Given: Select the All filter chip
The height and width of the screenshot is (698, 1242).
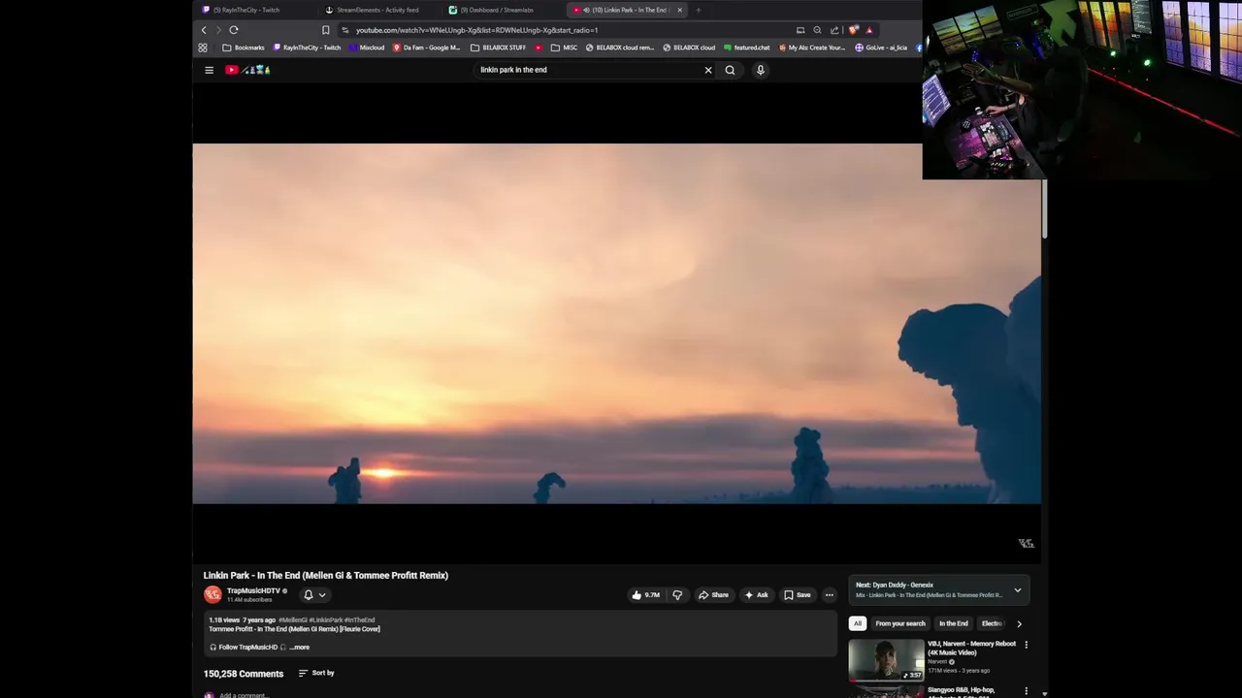Looking at the screenshot, I should (x=857, y=623).
